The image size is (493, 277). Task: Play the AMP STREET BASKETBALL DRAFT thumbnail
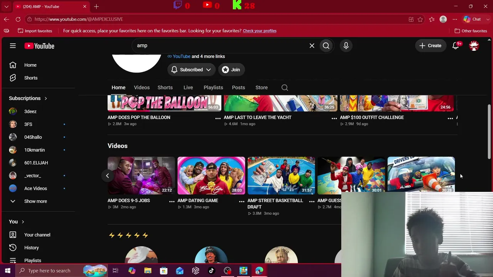point(281,175)
